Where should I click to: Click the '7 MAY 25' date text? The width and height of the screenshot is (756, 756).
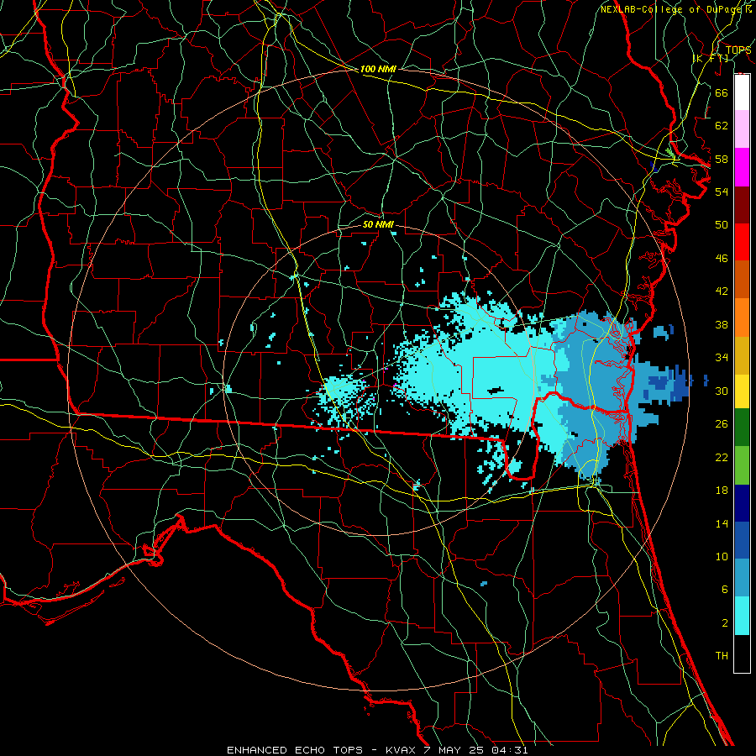(x=455, y=750)
